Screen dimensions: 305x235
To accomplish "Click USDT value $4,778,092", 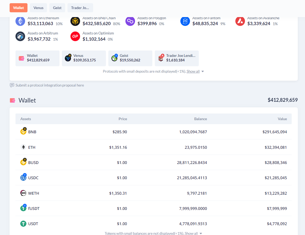I will (x=277, y=224).
